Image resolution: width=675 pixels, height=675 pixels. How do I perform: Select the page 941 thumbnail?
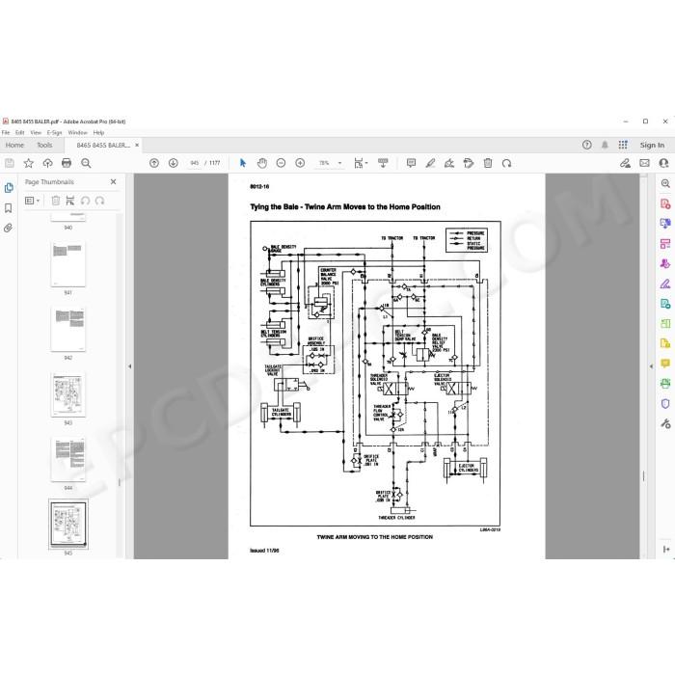[68, 264]
